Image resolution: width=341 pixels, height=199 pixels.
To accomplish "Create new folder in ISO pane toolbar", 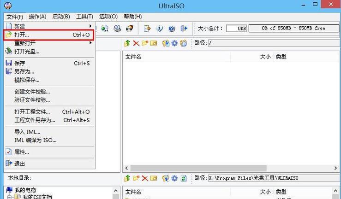I will [x=145, y=43].
